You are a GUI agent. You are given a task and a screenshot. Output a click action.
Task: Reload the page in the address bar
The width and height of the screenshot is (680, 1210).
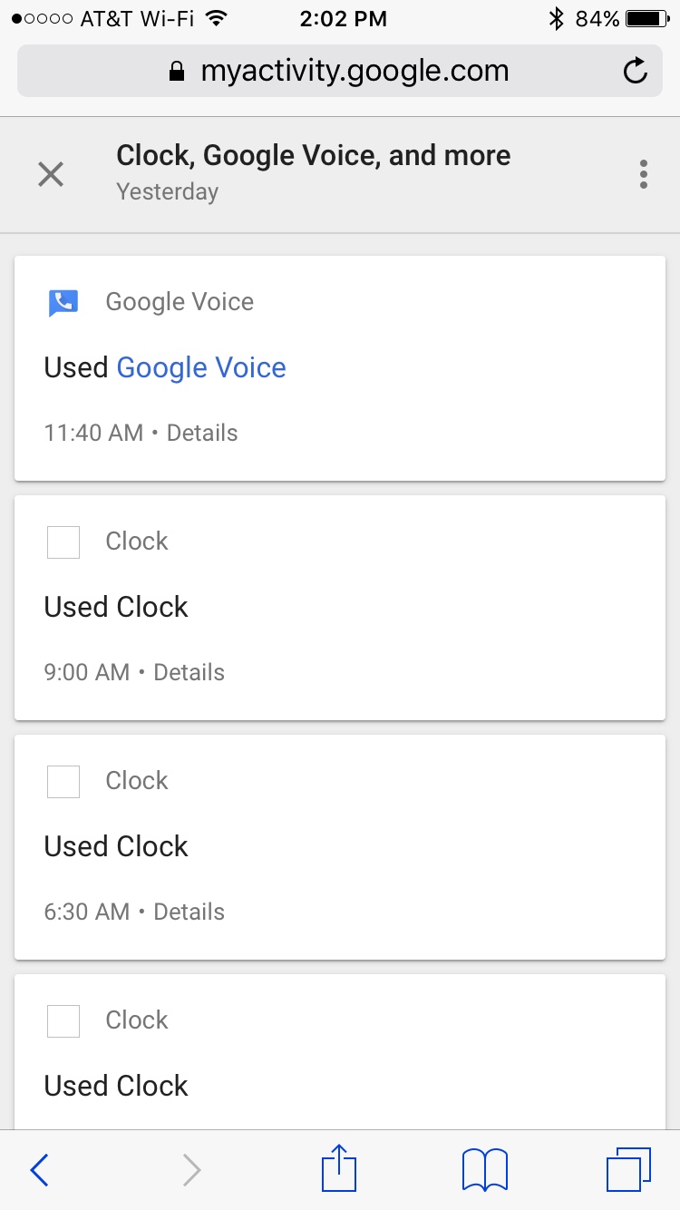636,71
